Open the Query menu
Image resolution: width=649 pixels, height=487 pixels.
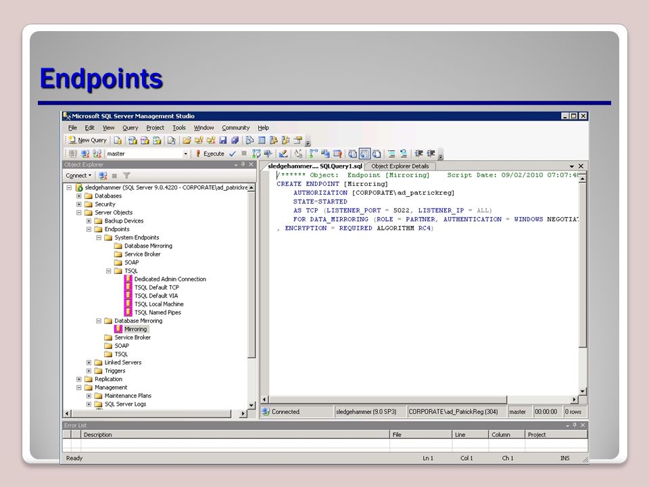(130, 128)
